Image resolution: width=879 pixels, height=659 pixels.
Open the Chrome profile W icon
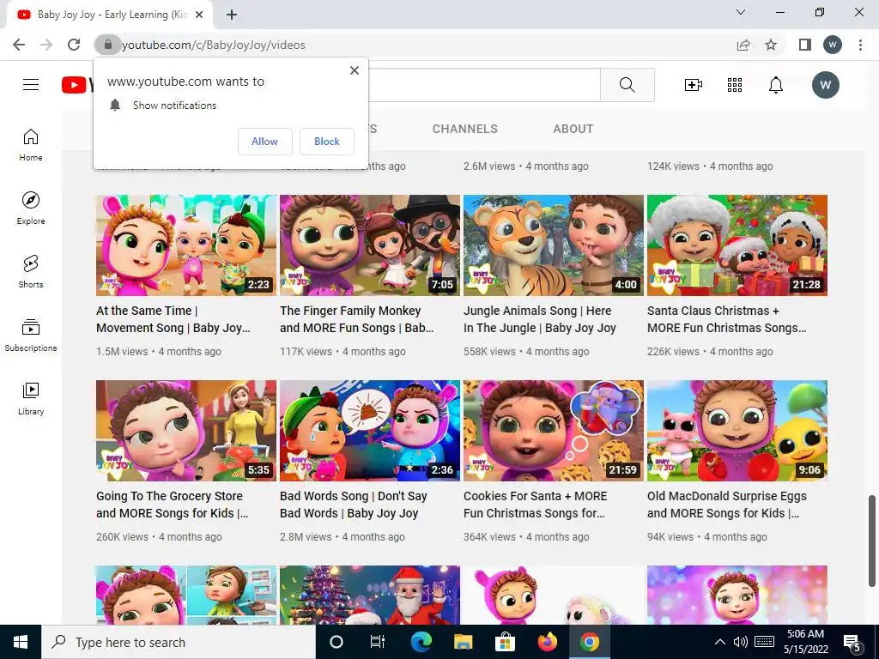833,45
